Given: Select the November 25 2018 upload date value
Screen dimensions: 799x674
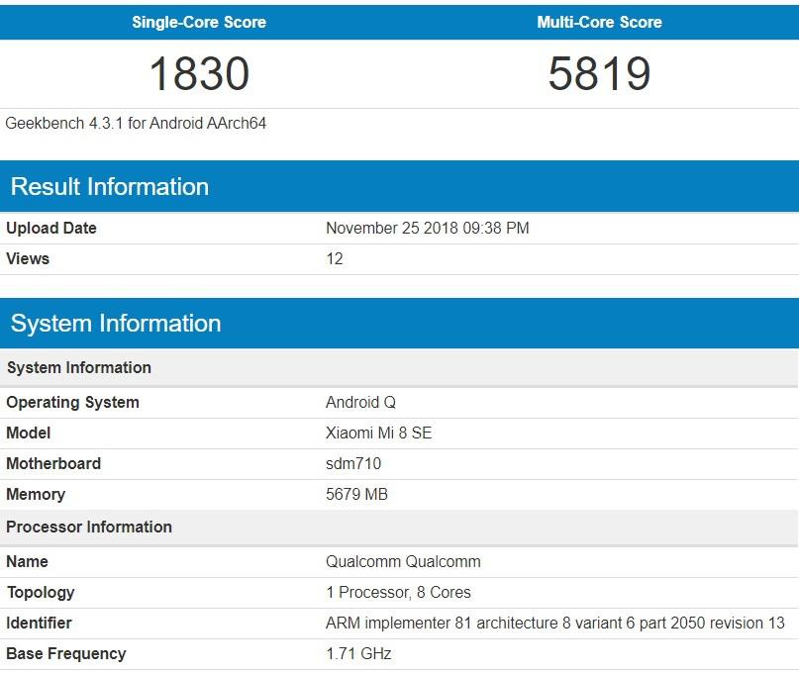Looking at the screenshot, I should [x=427, y=228].
